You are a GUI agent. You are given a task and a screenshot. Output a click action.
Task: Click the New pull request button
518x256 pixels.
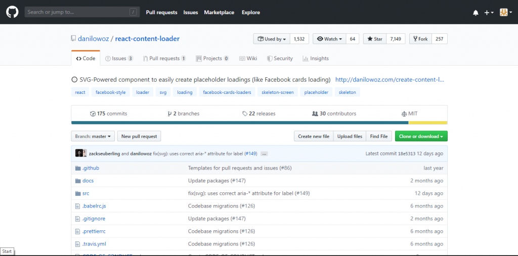click(x=139, y=136)
